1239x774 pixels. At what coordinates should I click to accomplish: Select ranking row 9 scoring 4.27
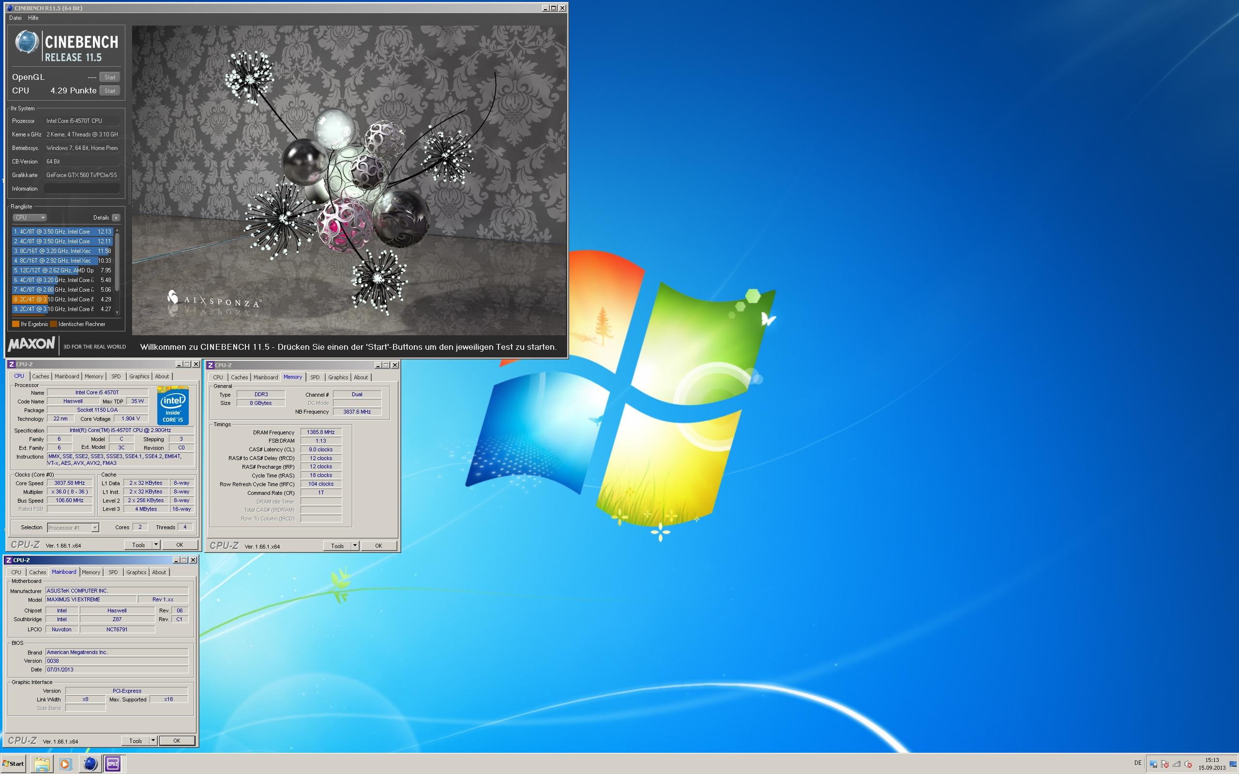coord(62,309)
